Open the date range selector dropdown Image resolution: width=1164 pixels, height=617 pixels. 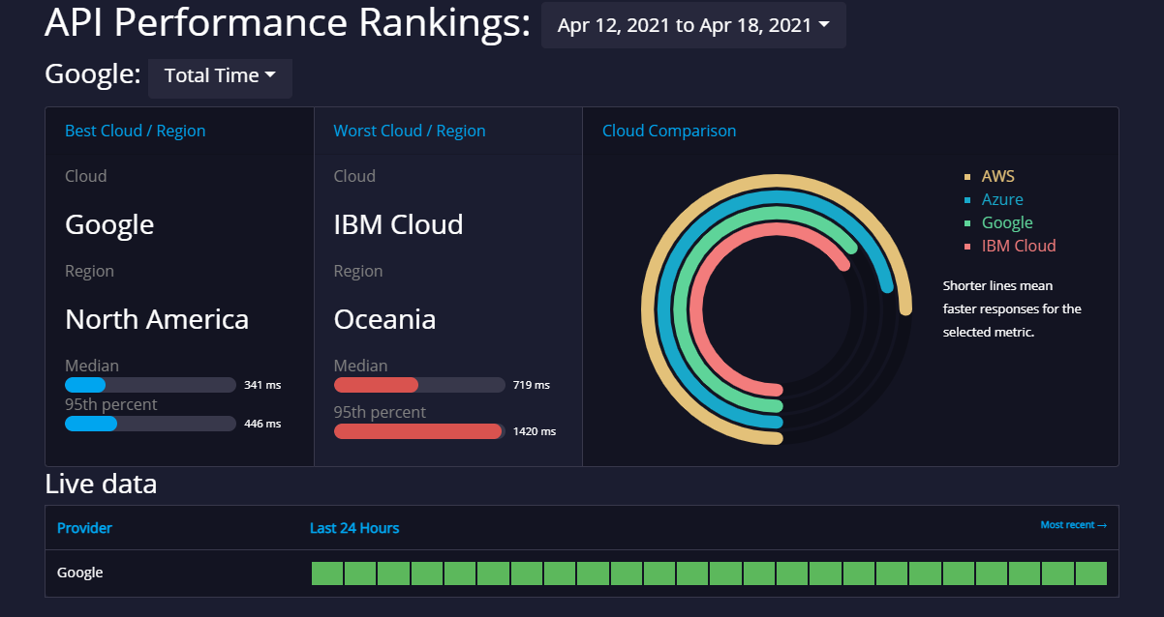click(693, 25)
